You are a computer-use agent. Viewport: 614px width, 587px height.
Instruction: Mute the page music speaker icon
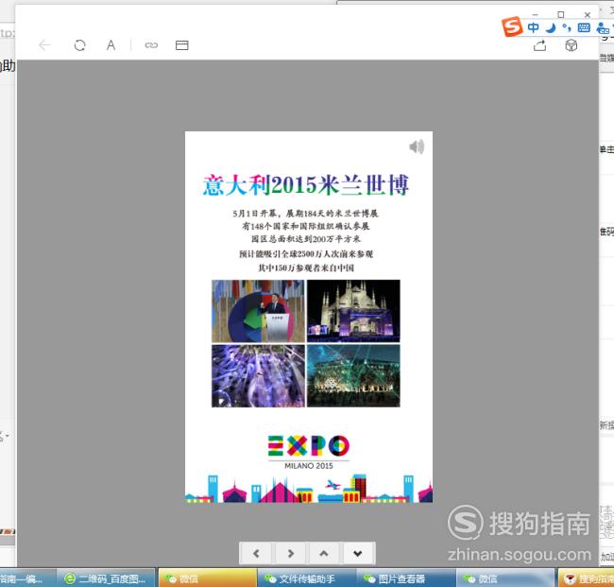(417, 147)
